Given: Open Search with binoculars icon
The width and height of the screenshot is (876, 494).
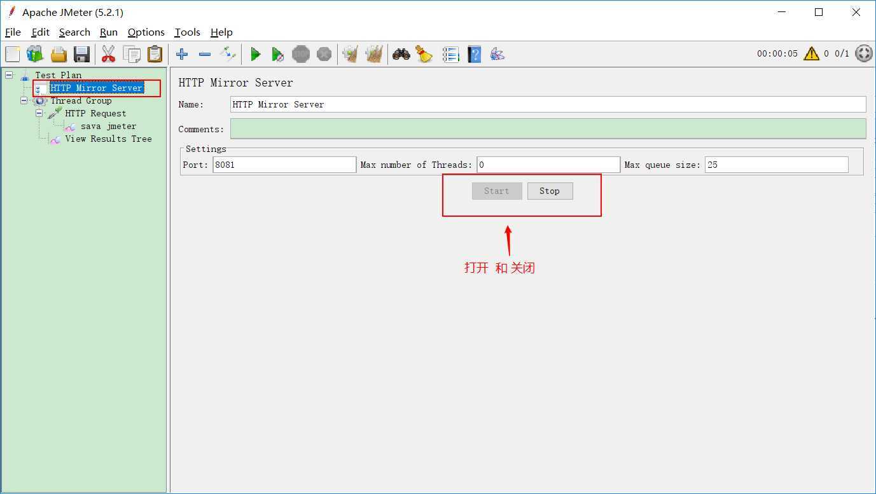Looking at the screenshot, I should 401,54.
